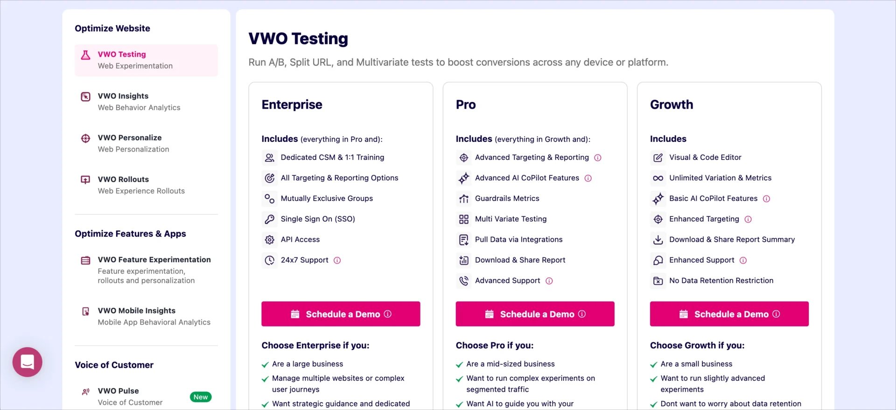Select the VWO Feature Experimentation icon
The image size is (896, 410).
click(85, 261)
